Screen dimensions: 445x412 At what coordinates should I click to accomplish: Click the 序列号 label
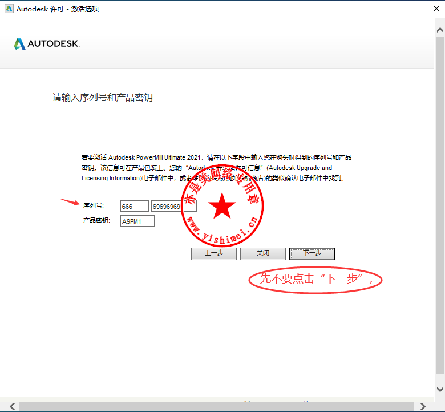(94, 205)
